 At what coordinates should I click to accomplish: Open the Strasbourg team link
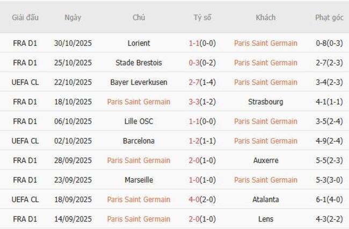[265, 102]
